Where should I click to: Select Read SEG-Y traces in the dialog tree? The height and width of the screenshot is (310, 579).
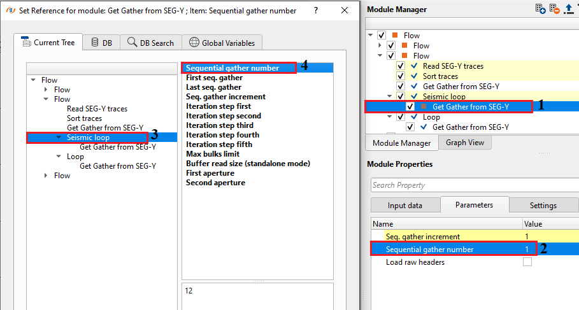(97, 109)
